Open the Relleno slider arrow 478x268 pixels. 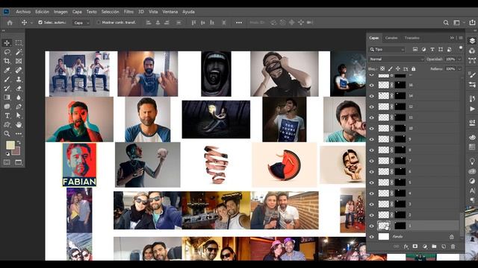click(459, 69)
